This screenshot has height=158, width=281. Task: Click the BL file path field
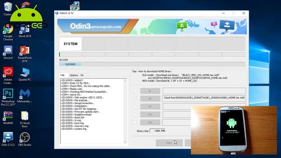coord(204,91)
